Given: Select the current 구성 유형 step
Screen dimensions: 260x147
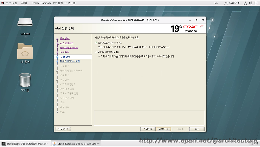Looking at the screenshot, I should click(65, 57).
